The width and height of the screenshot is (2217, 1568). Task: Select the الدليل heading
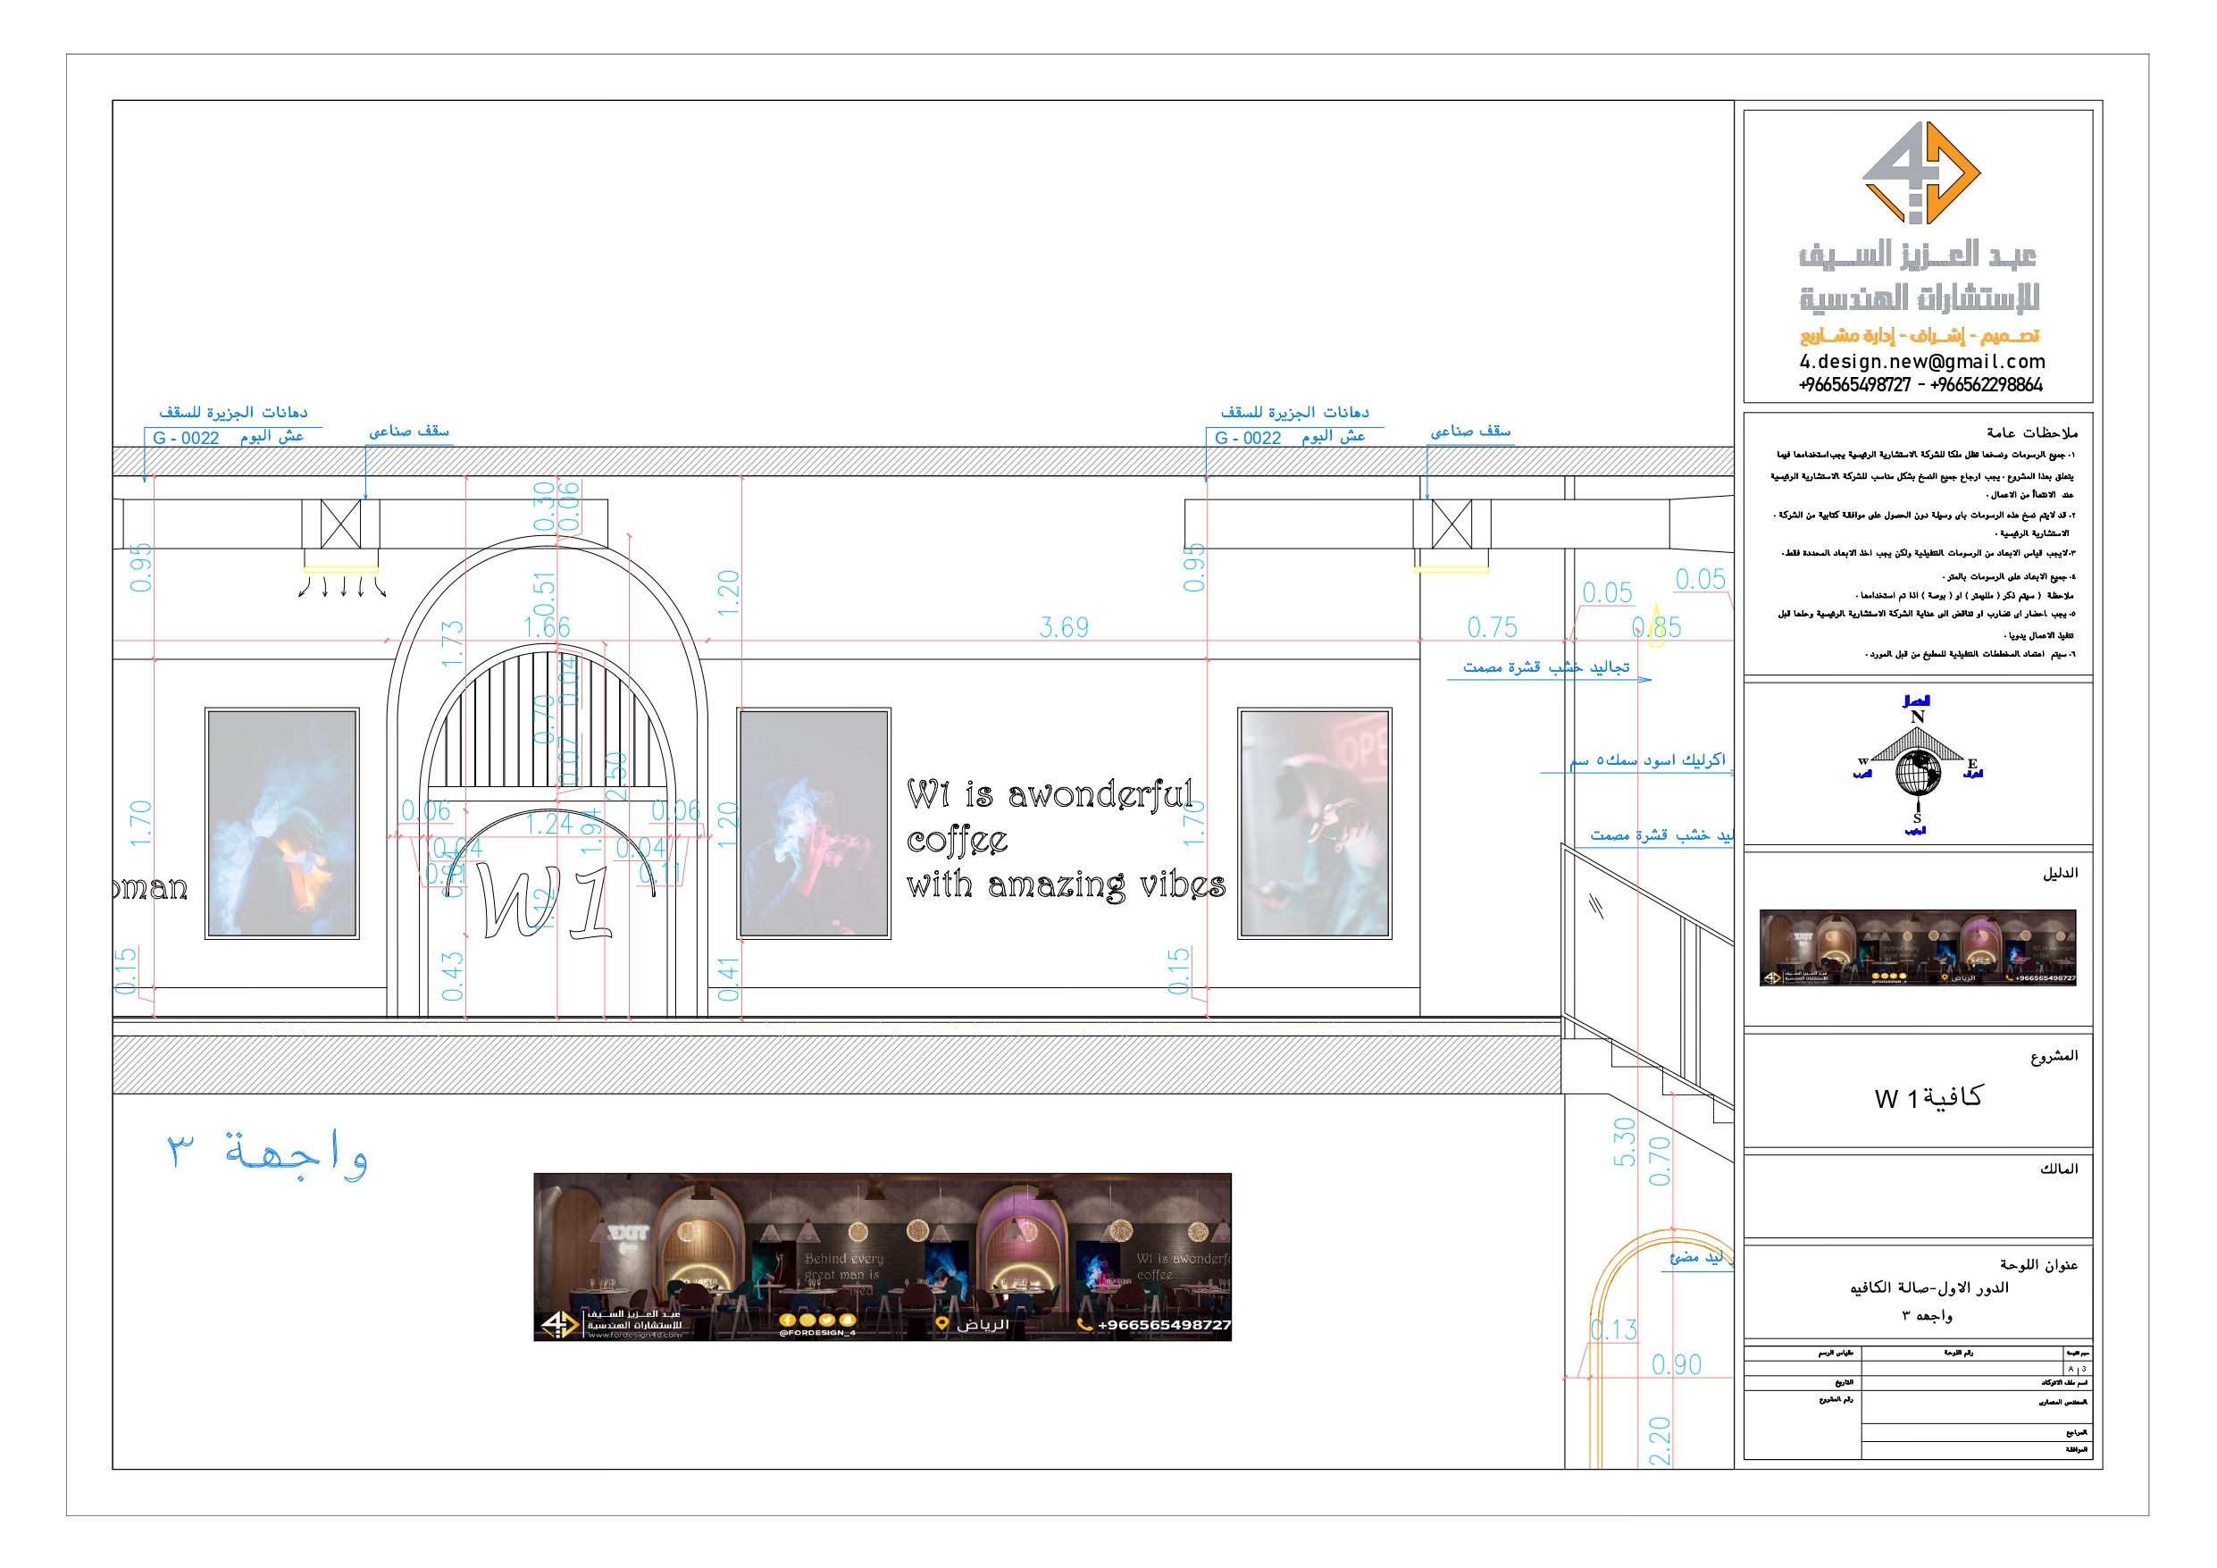[2060, 872]
